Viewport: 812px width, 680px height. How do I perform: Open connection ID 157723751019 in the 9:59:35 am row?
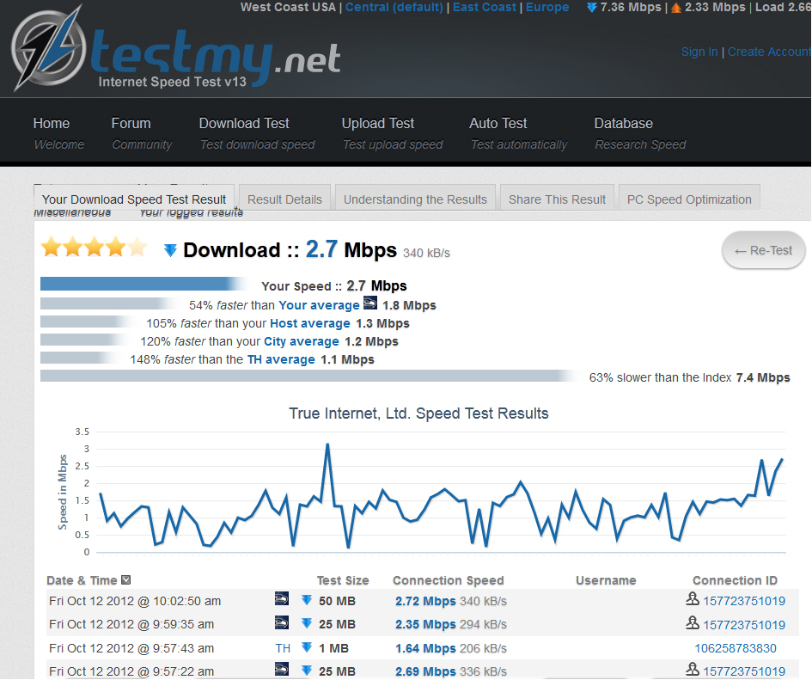tap(744, 625)
